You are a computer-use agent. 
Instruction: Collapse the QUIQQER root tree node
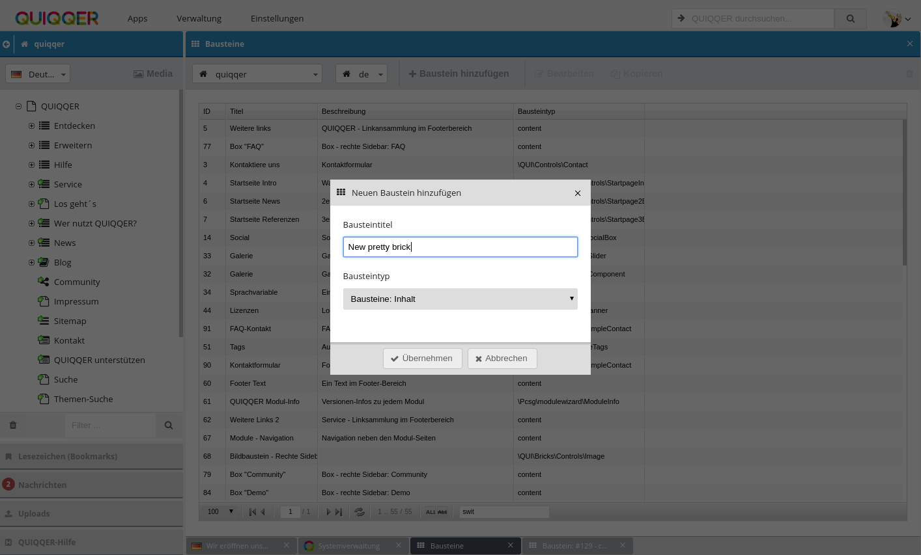(19, 107)
